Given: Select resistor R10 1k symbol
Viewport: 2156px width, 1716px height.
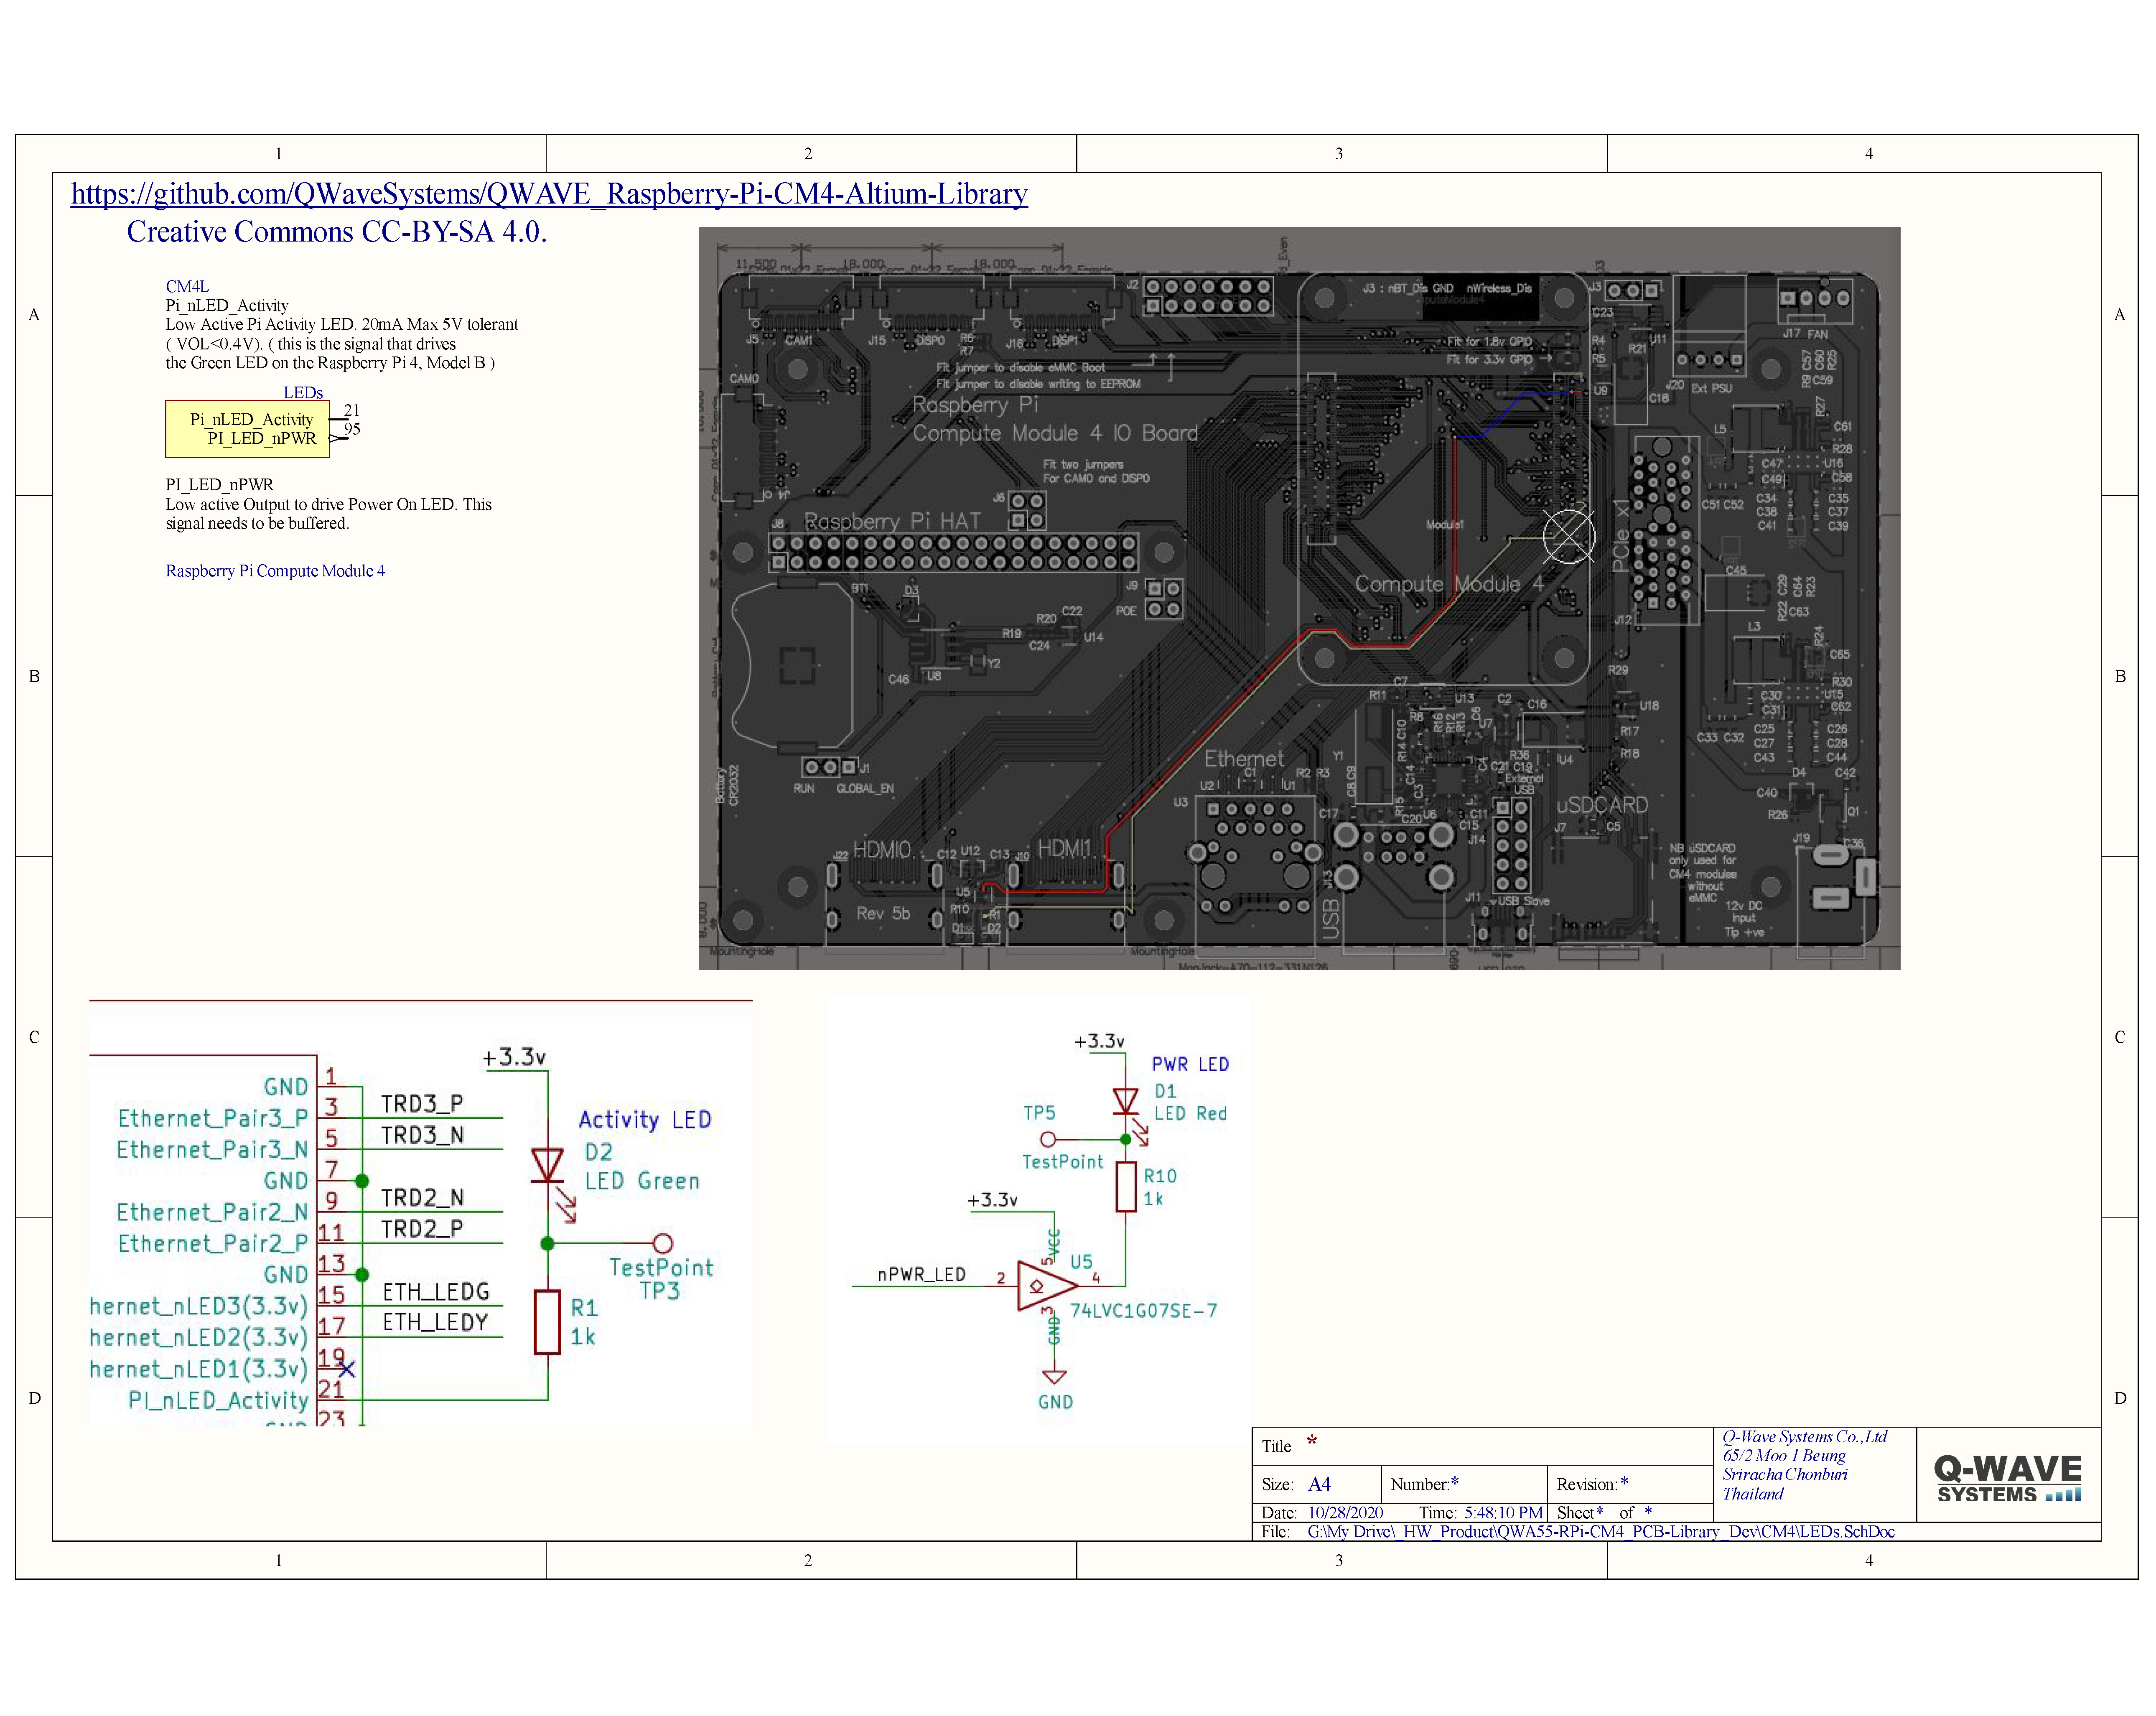Looking at the screenshot, I should 1126,1186.
